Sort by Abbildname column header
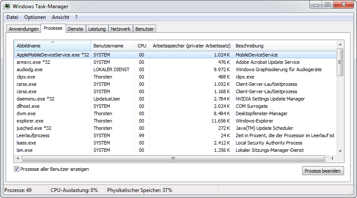357x198 pixels. tap(52, 46)
